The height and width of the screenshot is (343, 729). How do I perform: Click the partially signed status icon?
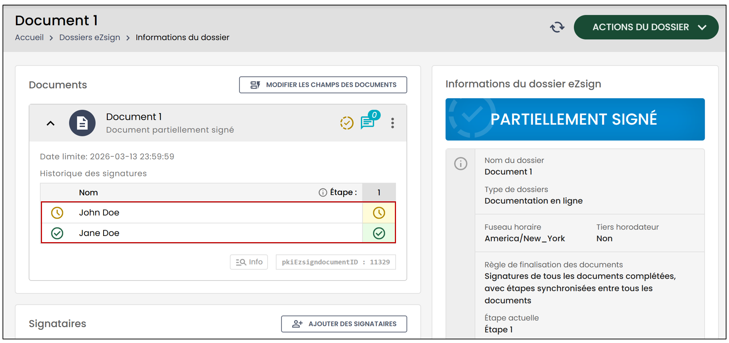pos(347,123)
